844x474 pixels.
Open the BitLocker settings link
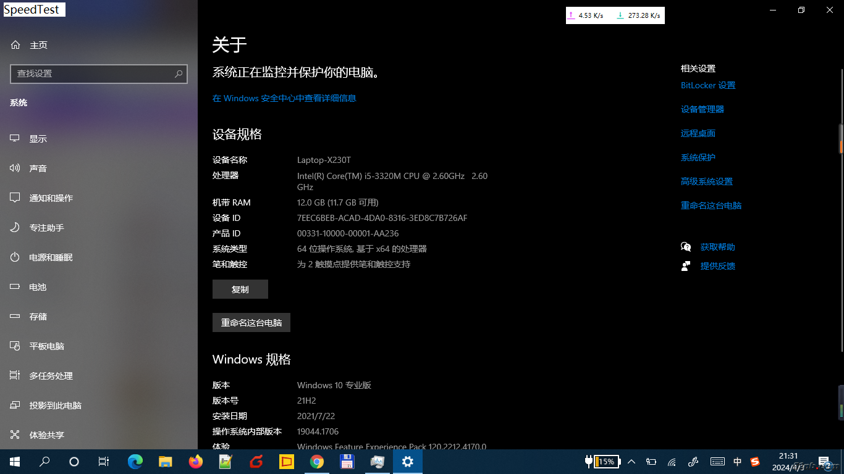click(x=708, y=85)
